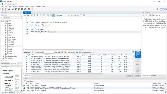The width and height of the screenshot is (167, 94).
Task: Collapse the Tables folder
Action: 4,23
